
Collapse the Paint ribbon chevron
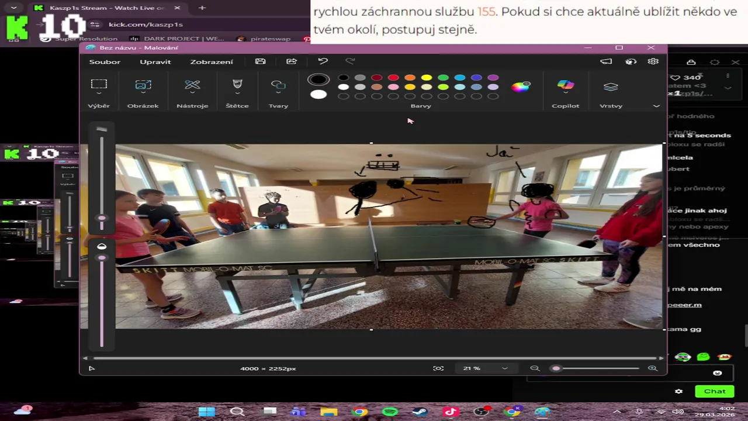pos(656,106)
